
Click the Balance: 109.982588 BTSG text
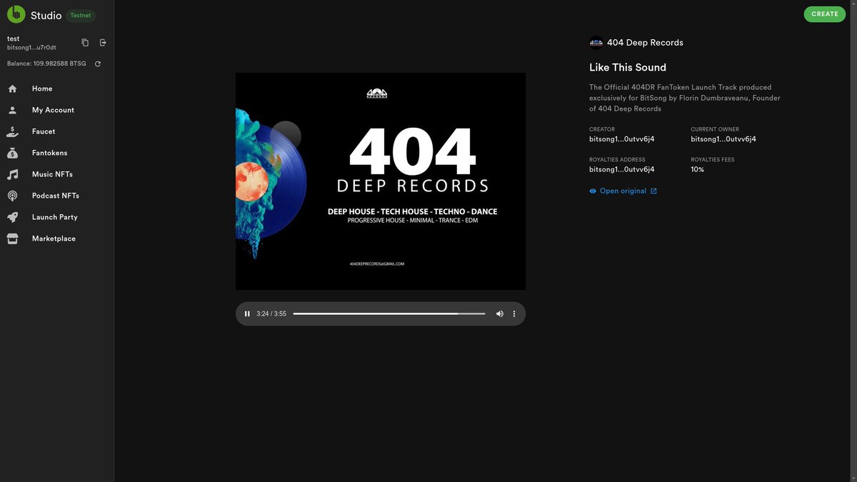point(46,64)
